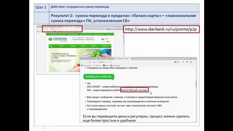Open the second, star-marked bookmark in the favorites bar
This screenshot has height=131, width=233.
pyautogui.click(x=98, y=65)
